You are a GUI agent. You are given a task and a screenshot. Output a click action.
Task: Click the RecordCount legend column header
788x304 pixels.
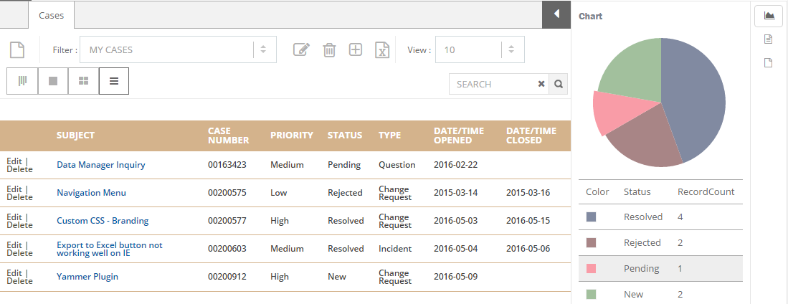[x=706, y=191]
